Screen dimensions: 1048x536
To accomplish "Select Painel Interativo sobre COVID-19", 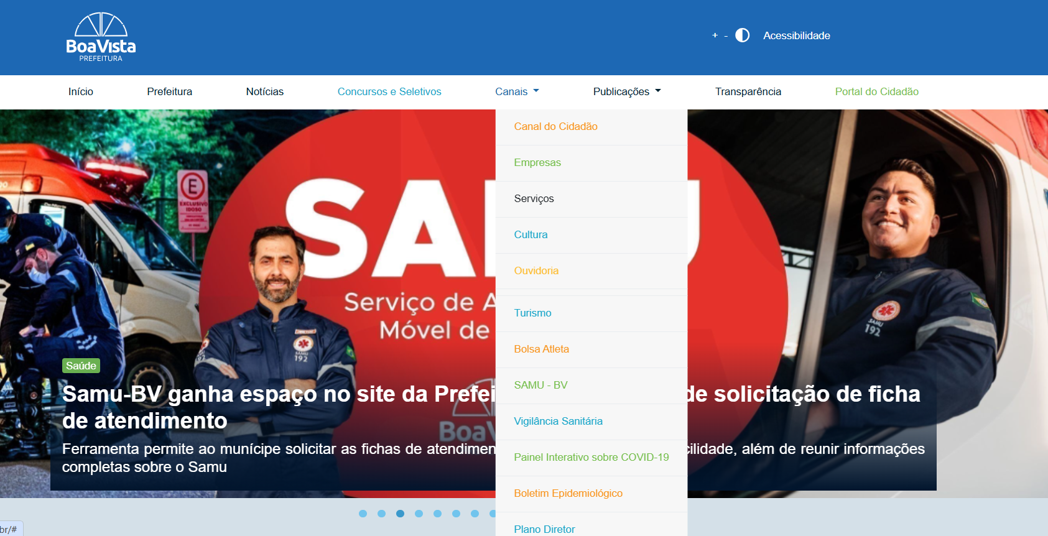I will (x=591, y=457).
